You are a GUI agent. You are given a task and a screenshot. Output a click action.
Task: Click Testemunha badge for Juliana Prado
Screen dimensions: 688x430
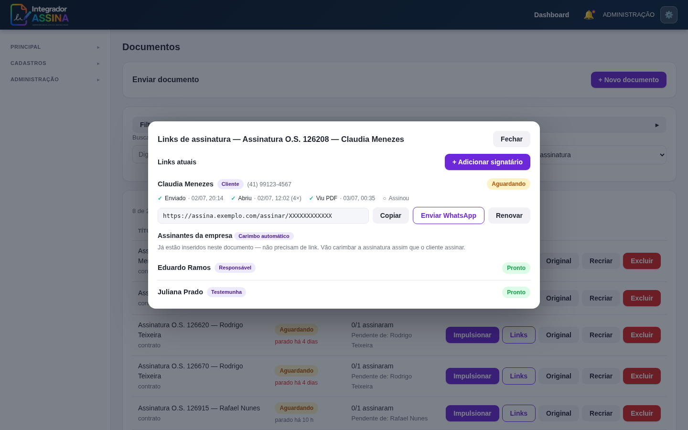[x=226, y=292]
